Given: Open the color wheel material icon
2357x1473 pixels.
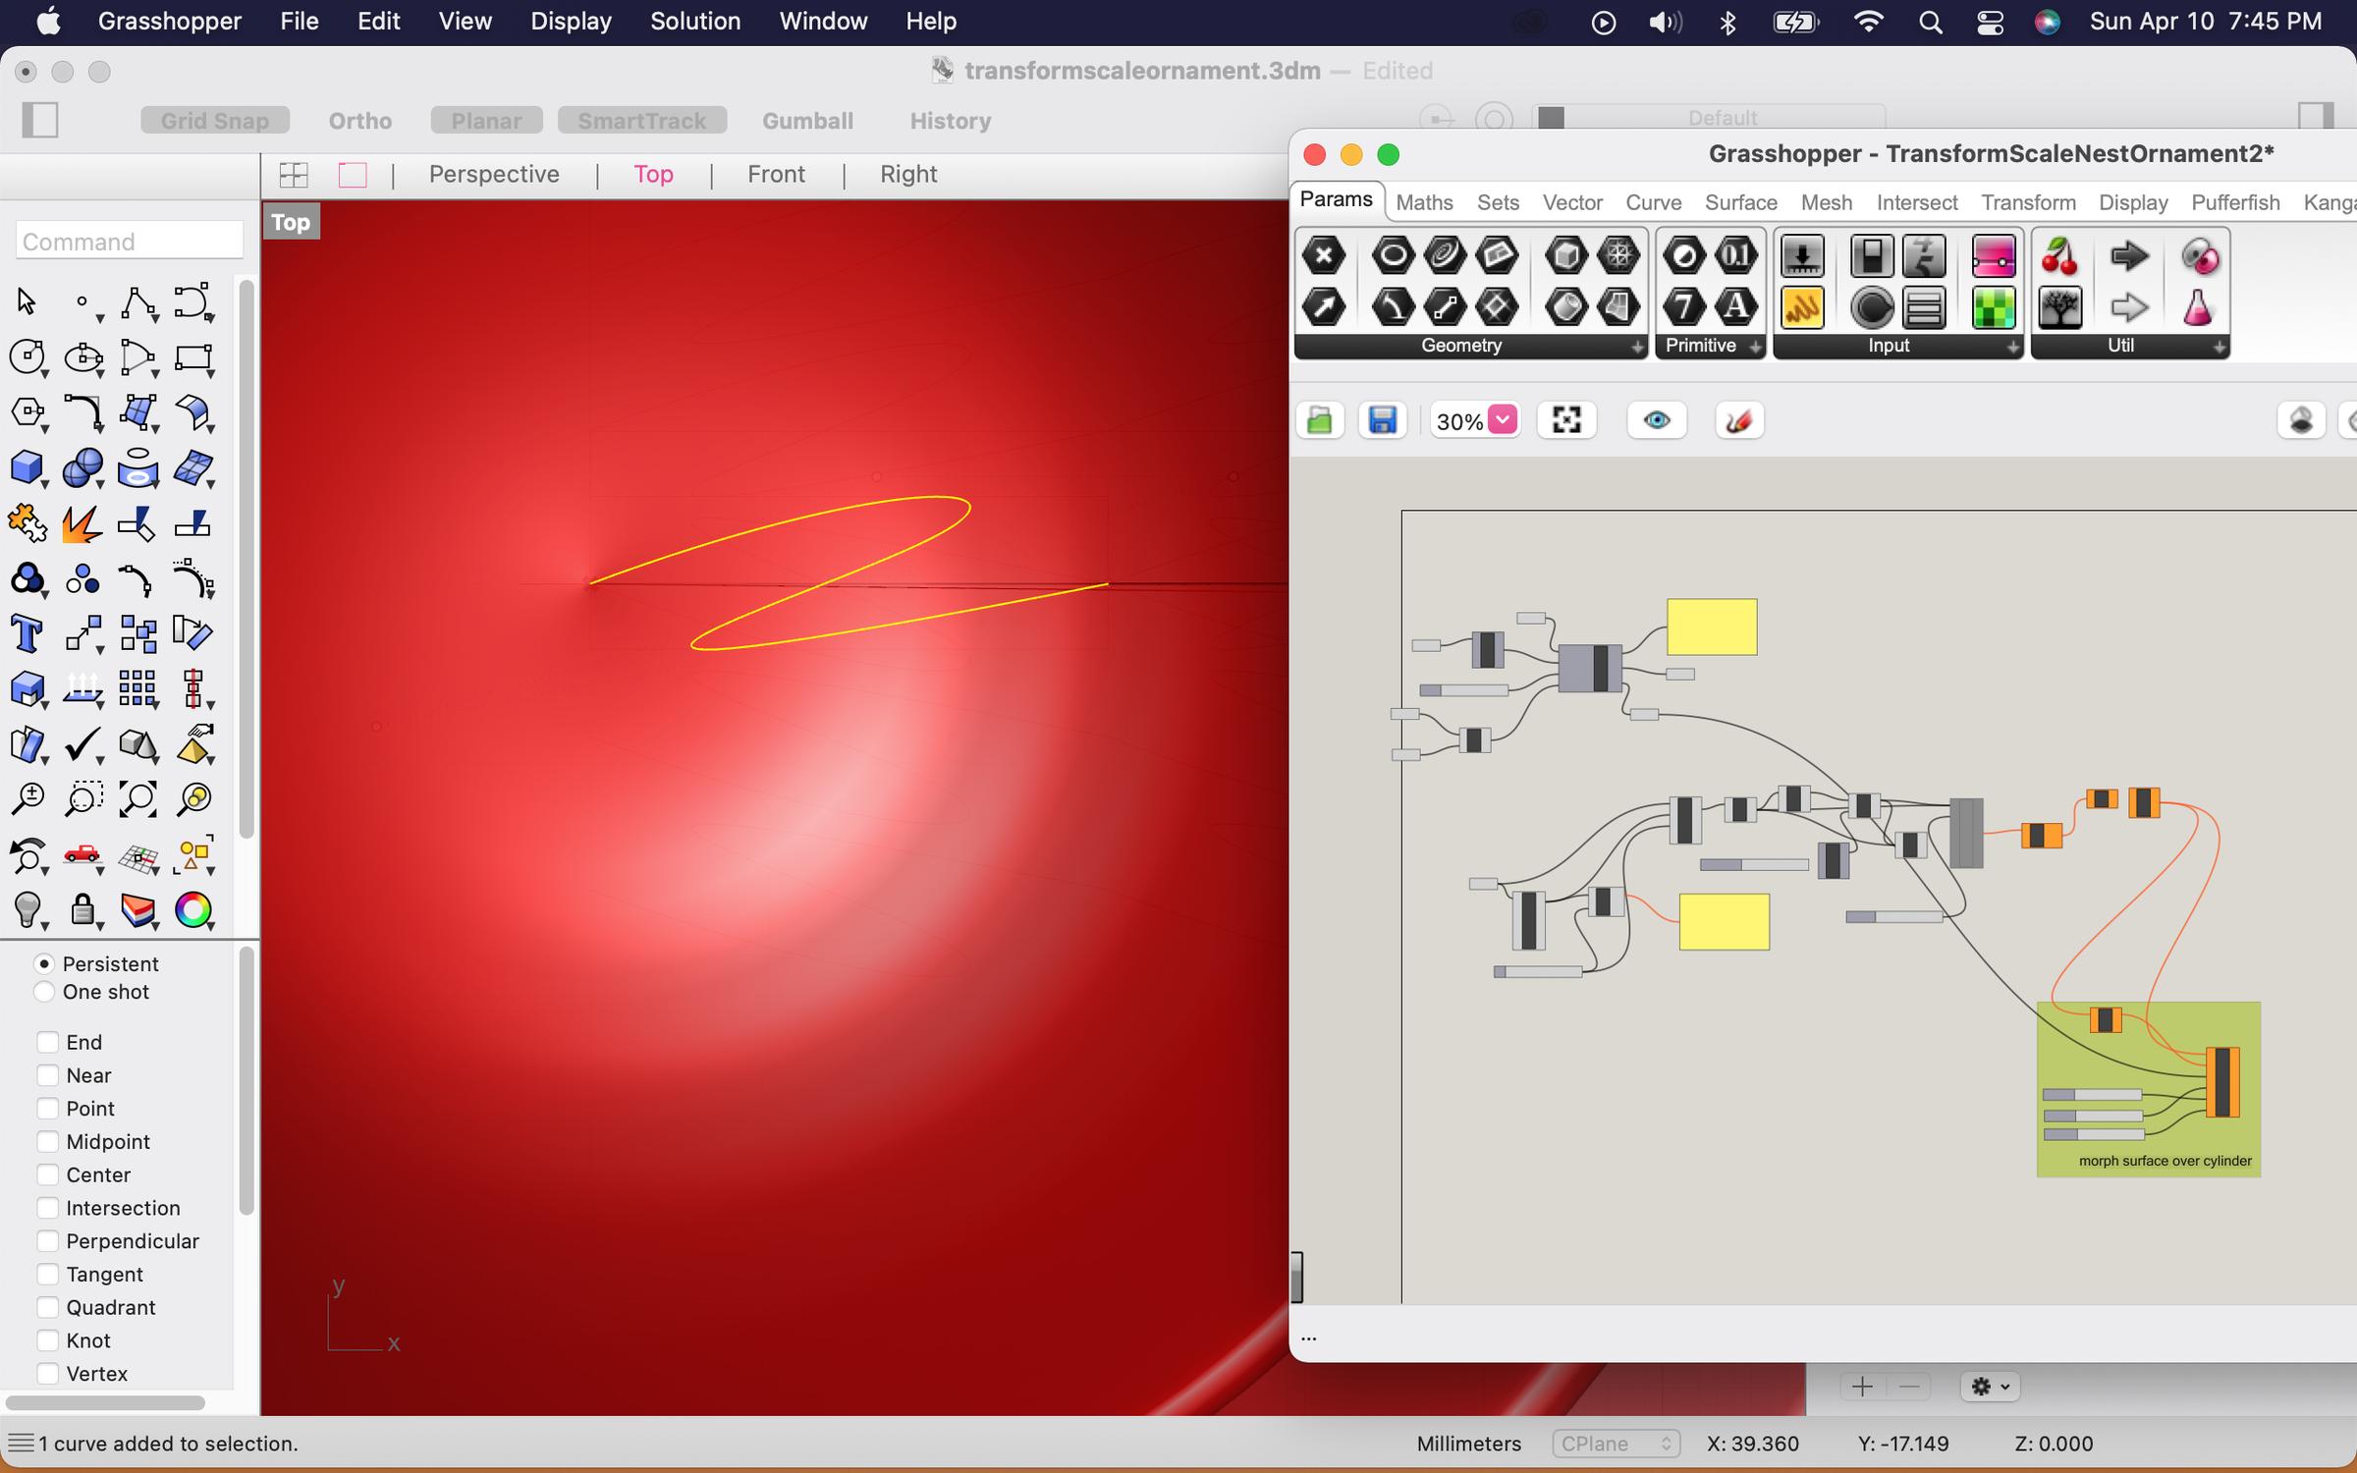Looking at the screenshot, I should point(193,909).
